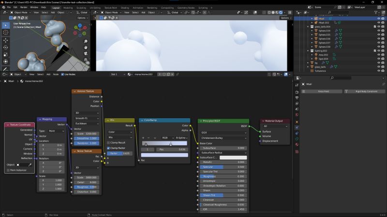Collapse the glass_balls.006 collection in outliner
The width and height of the screenshot is (387, 217).
308,27
